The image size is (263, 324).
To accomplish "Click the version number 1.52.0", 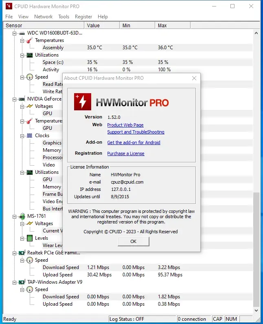I will click(114, 117).
